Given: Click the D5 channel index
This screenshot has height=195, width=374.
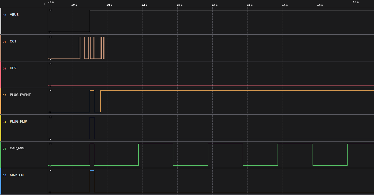Looking at the screenshot, I should click(x=4, y=149).
